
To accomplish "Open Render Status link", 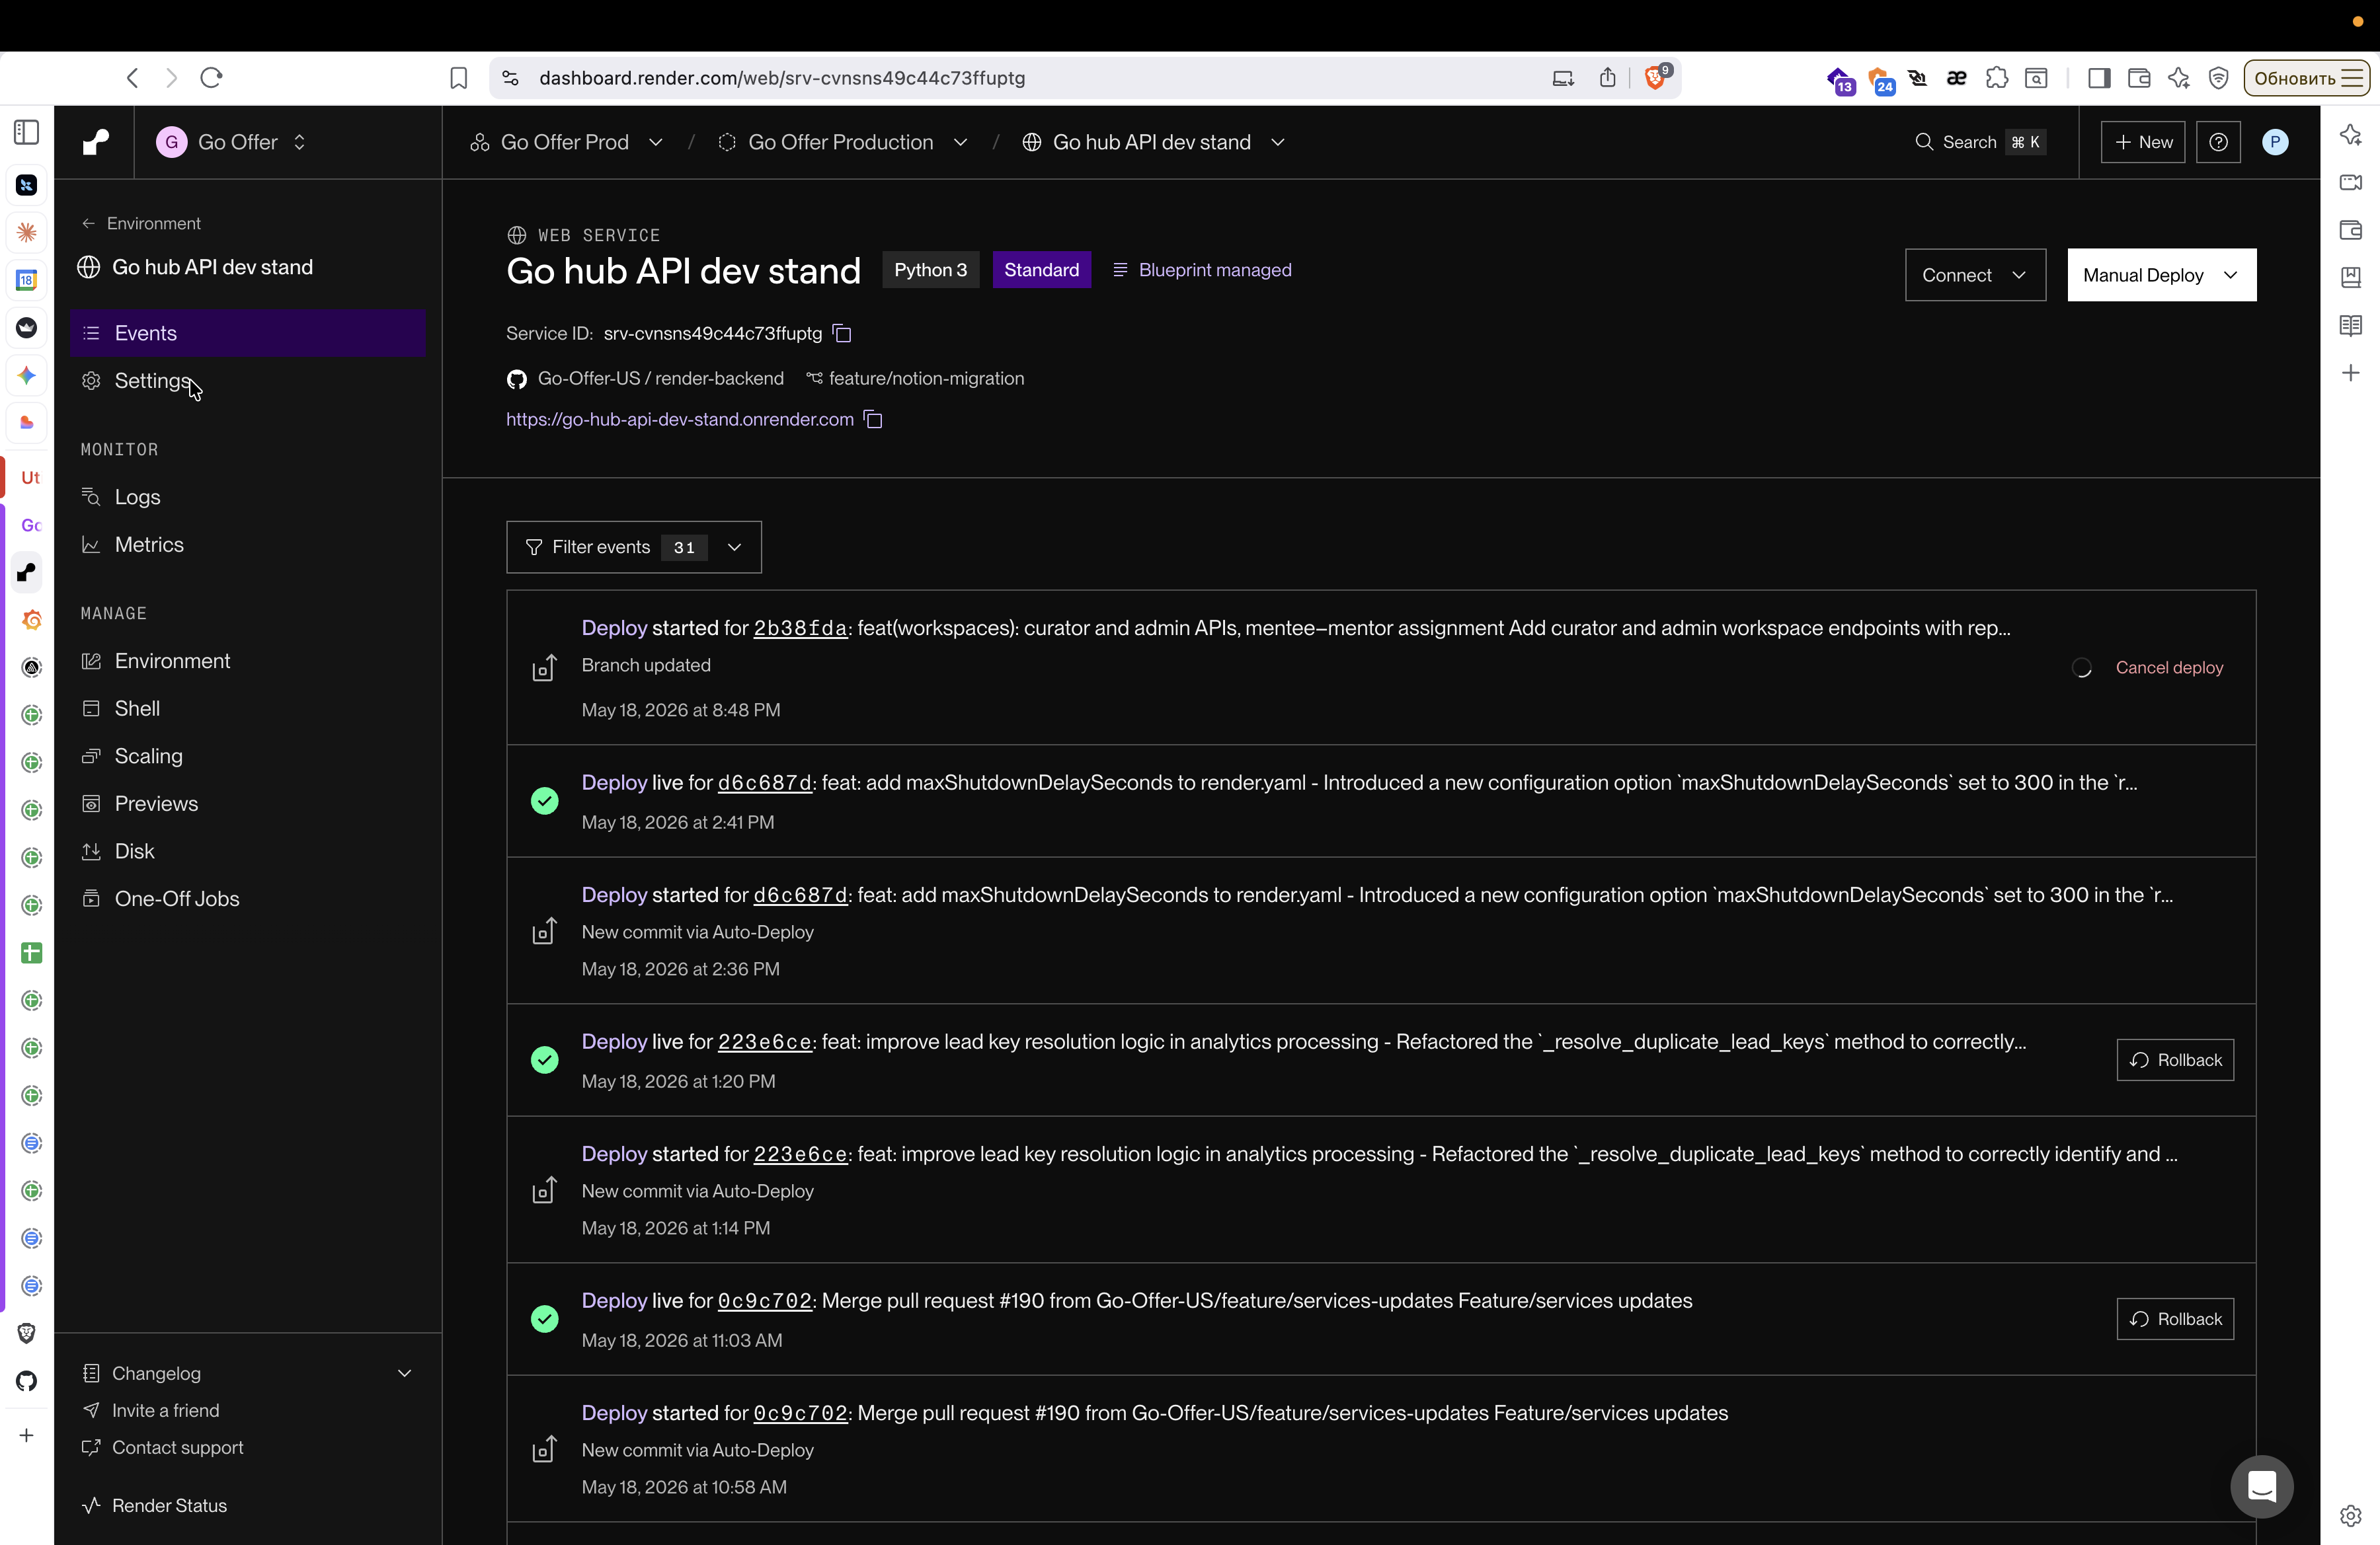I will point(155,1506).
